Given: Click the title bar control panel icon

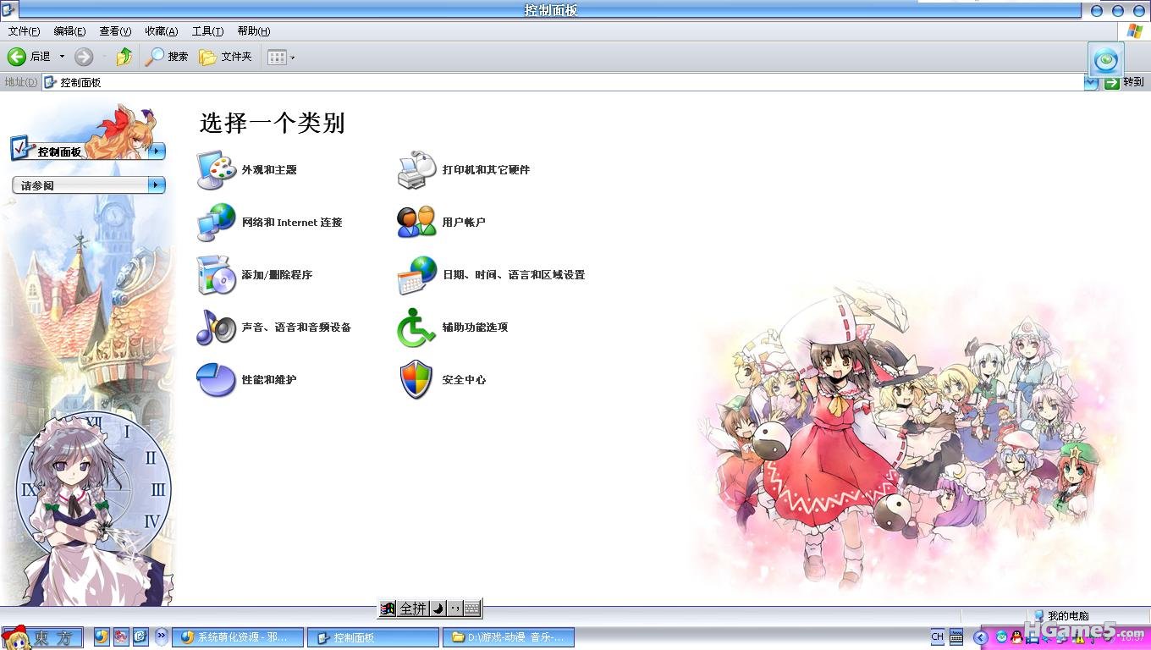Looking at the screenshot, I should click(x=8, y=10).
